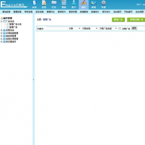The width and height of the screenshot is (145, 145).
Task: Click 数据更新 in the shortcut bar
Action: click(84, 12)
